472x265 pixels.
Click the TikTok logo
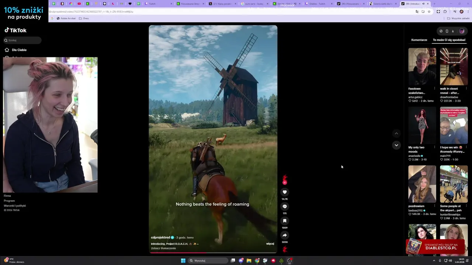(x=15, y=31)
